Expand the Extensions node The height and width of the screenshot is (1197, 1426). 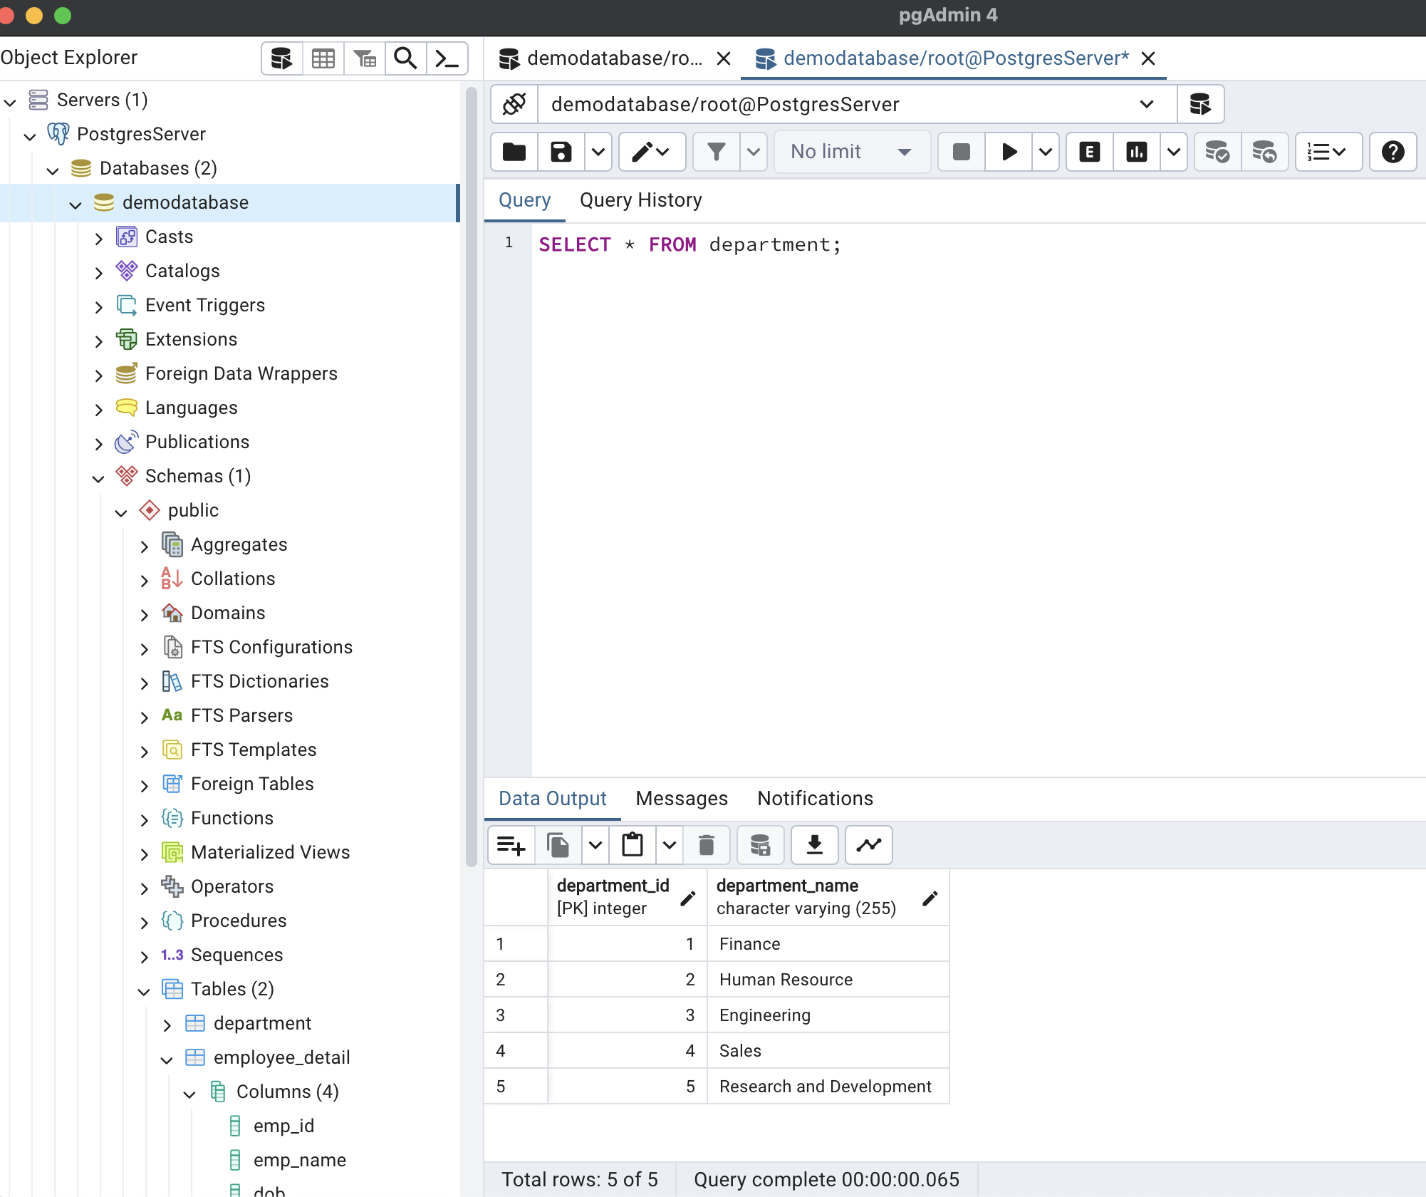[98, 341]
